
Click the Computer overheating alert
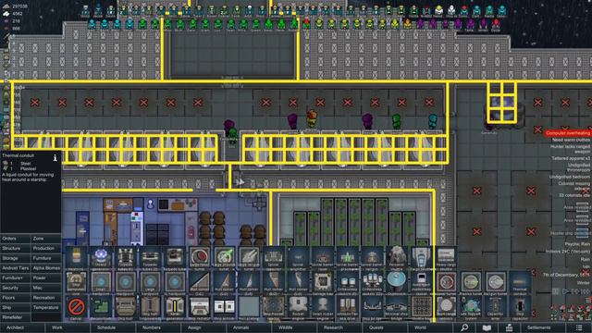click(x=568, y=133)
